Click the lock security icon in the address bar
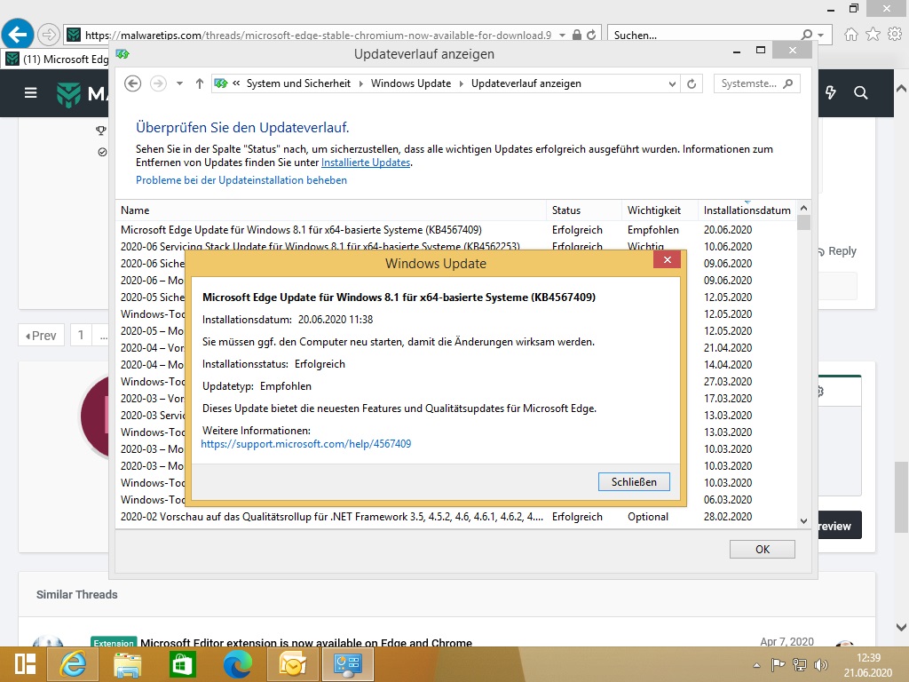Image resolution: width=909 pixels, height=682 pixels. 577,35
